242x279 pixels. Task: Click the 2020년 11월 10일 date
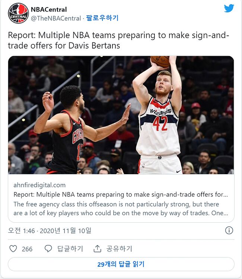click(66, 231)
